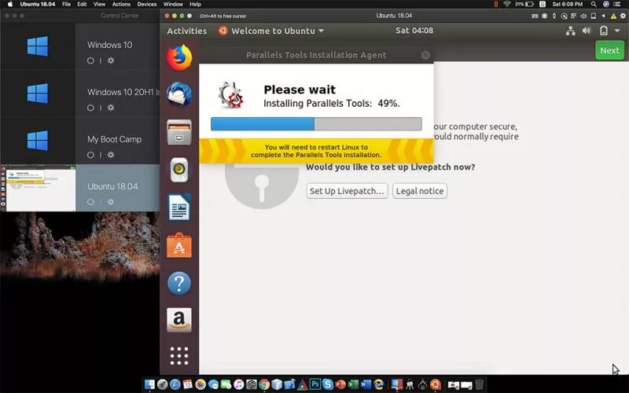Open Finder from the macOS Dock

click(x=149, y=384)
